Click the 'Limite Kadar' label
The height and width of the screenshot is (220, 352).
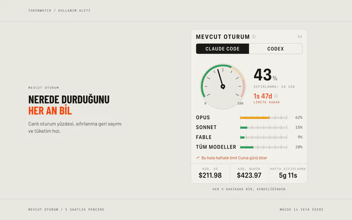(266, 102)
